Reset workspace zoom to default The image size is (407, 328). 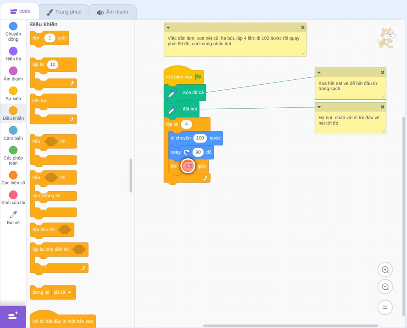(x=385, y=307)
